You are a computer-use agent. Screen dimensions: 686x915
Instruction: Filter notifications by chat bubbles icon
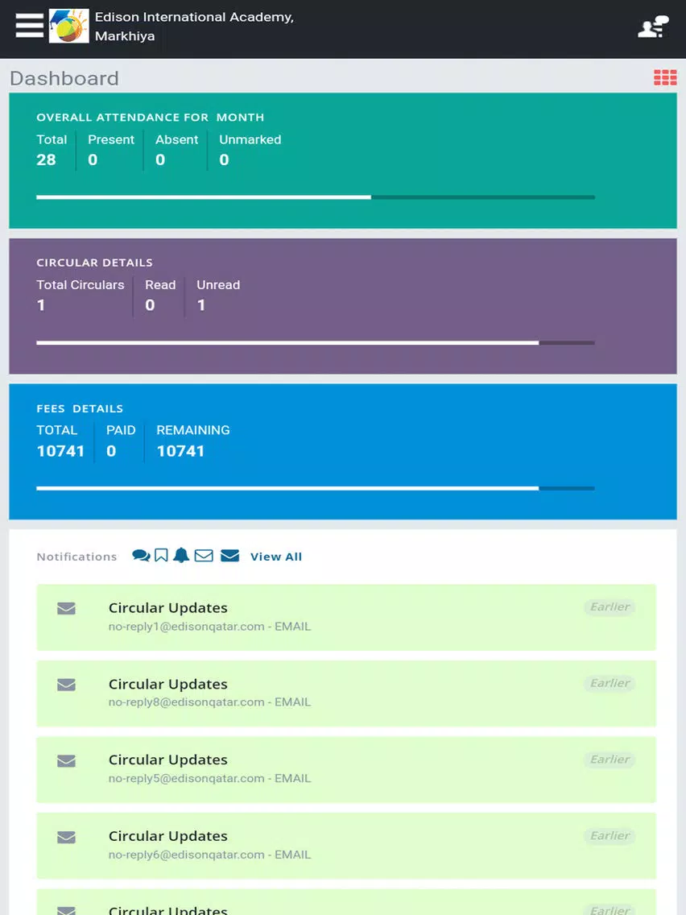click(x=141, y=556)
